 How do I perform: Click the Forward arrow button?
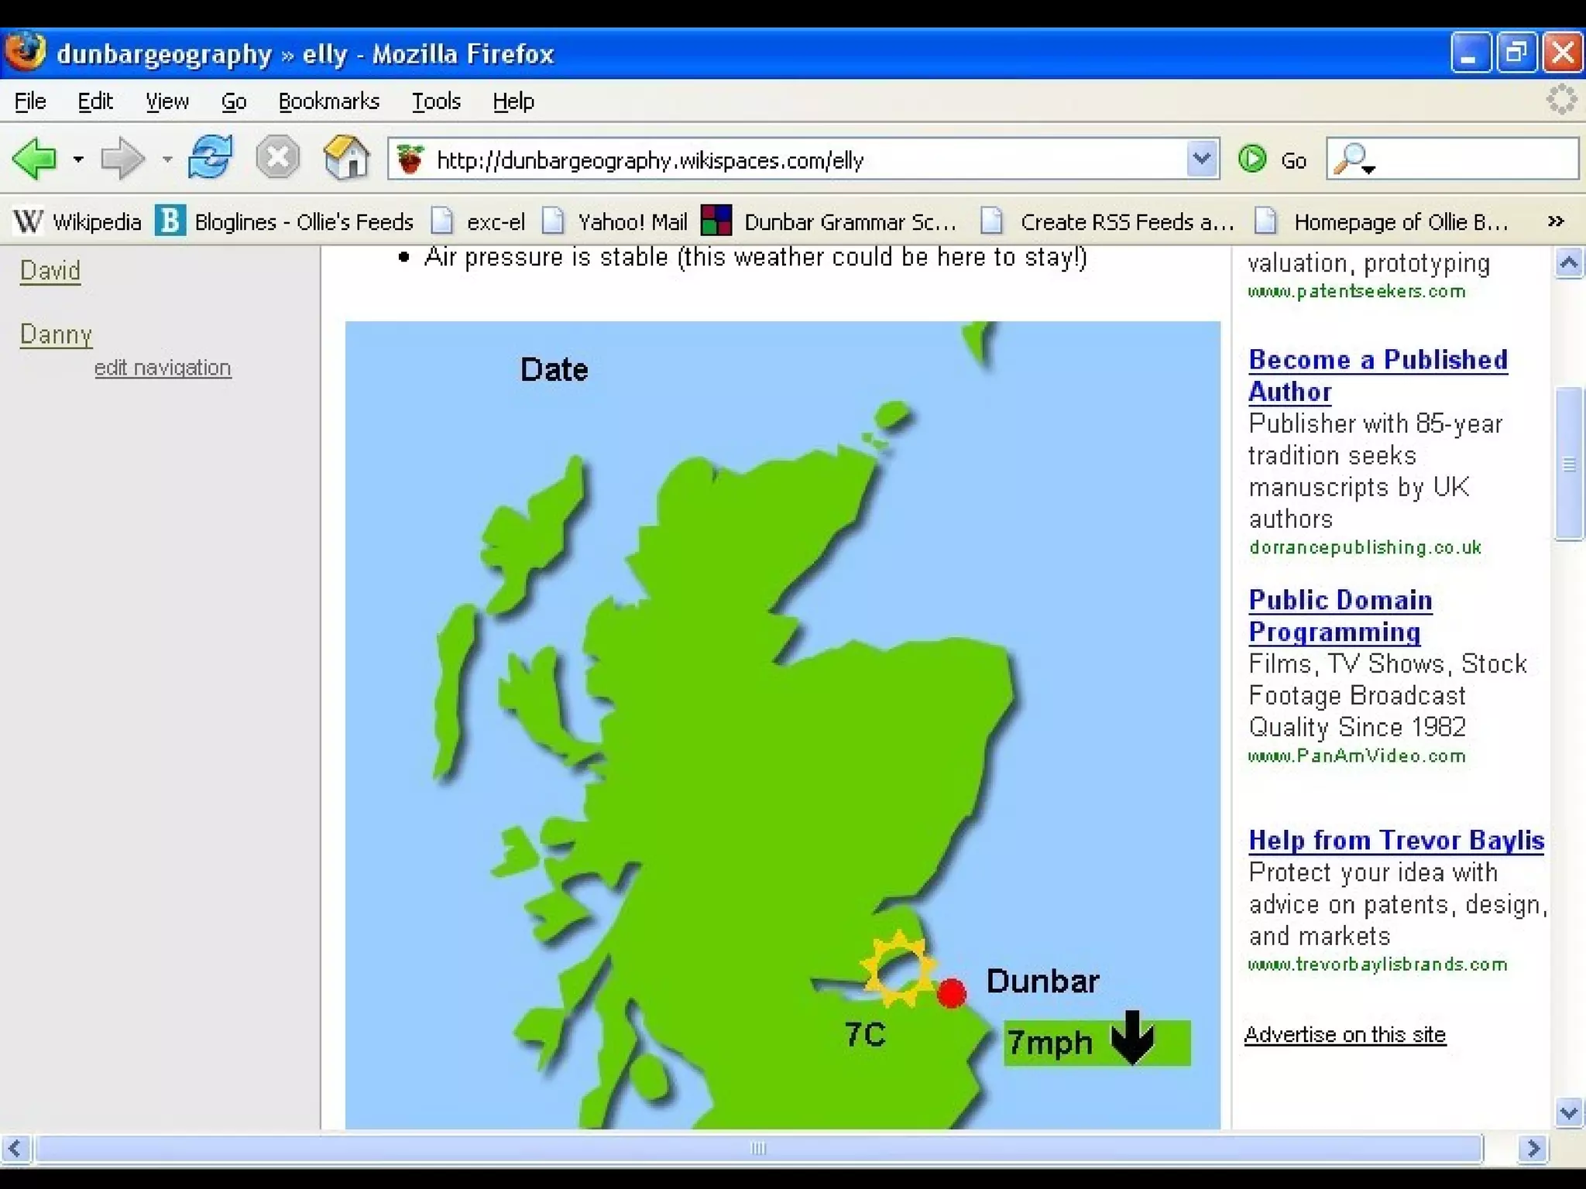122,159
